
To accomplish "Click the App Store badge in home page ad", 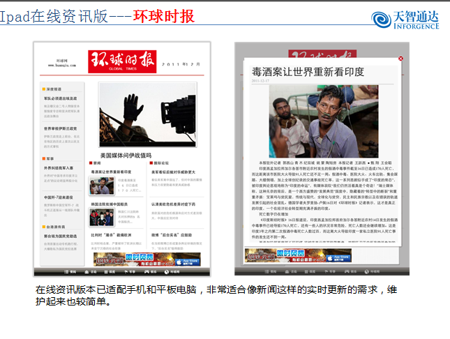I will 187,262.
